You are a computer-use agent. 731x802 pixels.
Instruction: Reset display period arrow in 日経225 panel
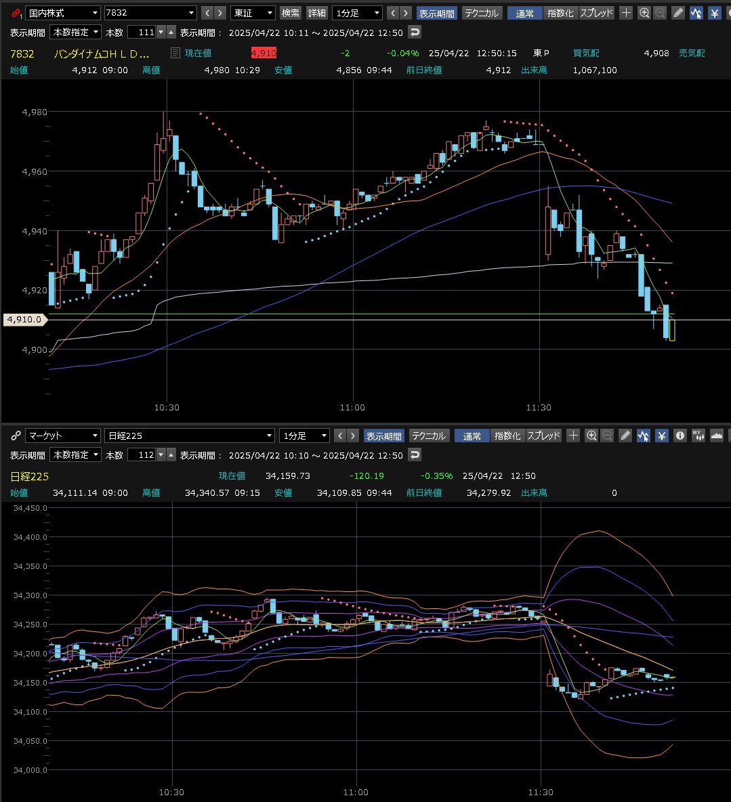415,455
